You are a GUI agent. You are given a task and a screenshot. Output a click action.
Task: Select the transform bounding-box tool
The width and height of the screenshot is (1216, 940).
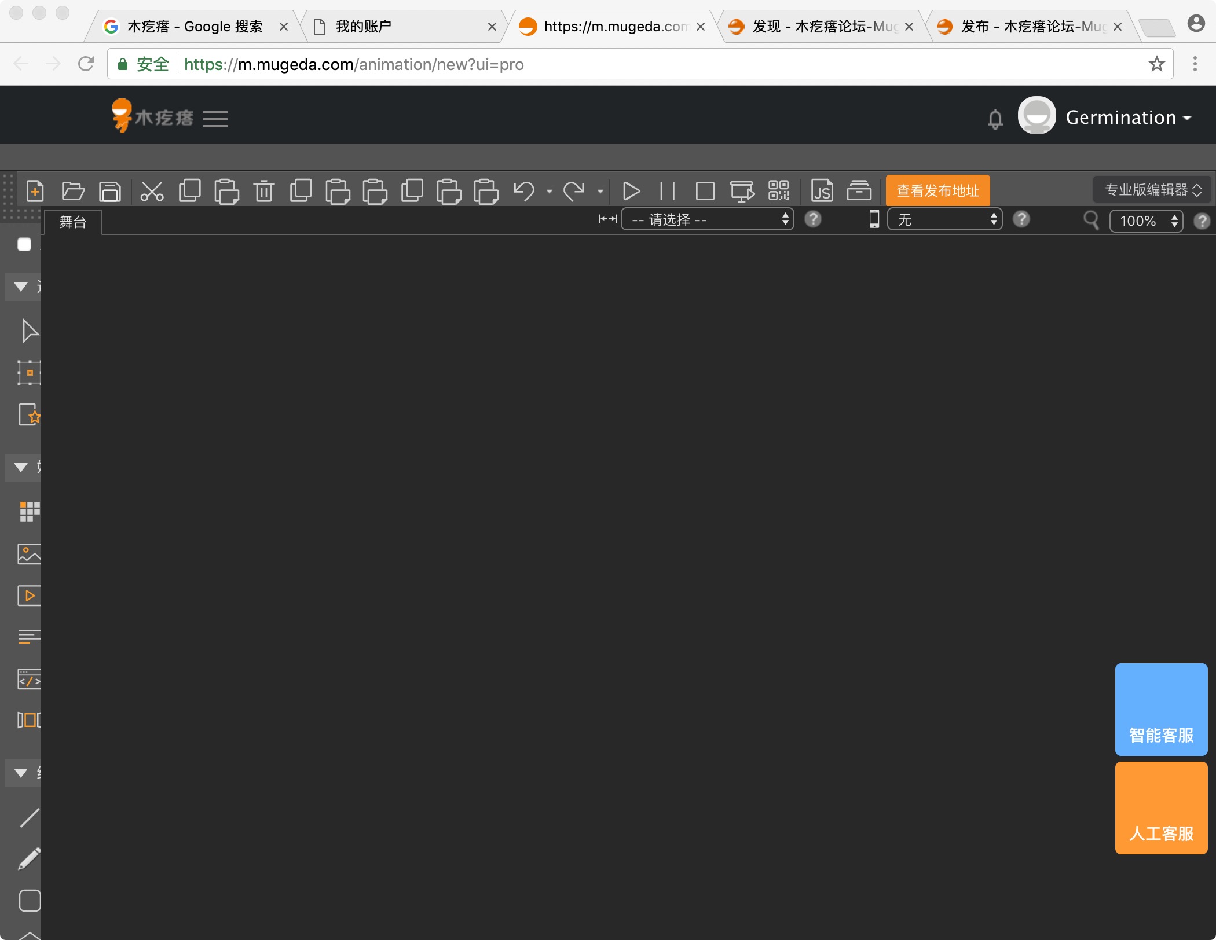[x=28, y=373]
